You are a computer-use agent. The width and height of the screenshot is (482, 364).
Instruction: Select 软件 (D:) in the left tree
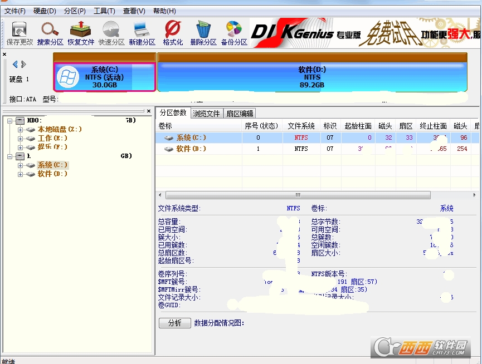(x=52, y=174)
